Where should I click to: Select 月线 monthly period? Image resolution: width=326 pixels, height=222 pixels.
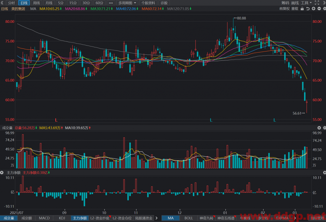pos(49,3)
